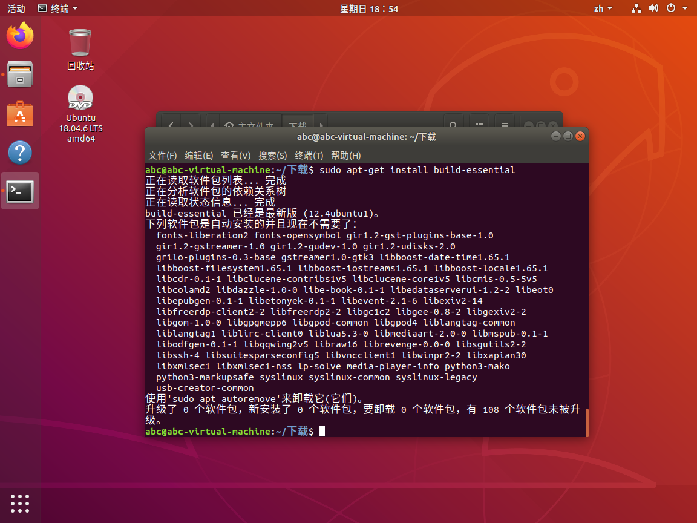Expand the file manager hamburger menu
This screenshot has height=523, width=697.
click(505, 124)
